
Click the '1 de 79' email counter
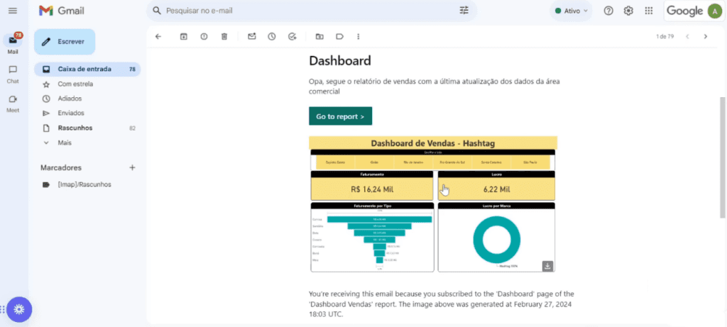665,37
